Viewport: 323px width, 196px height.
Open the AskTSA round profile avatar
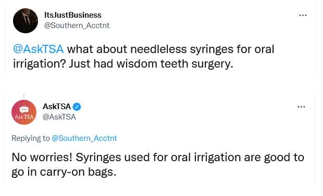[24, 112]
